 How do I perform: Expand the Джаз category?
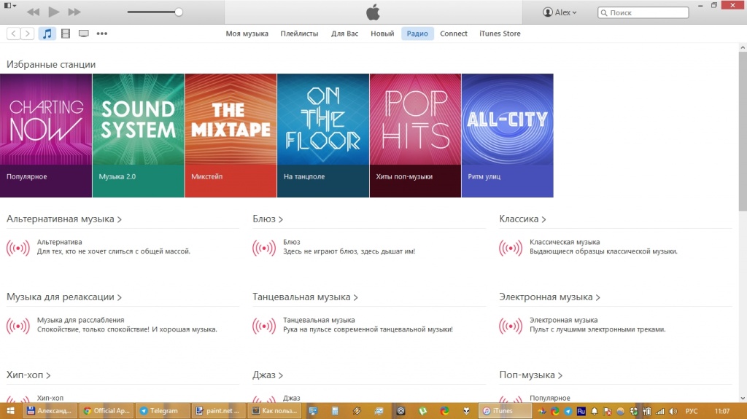(268, 375)
